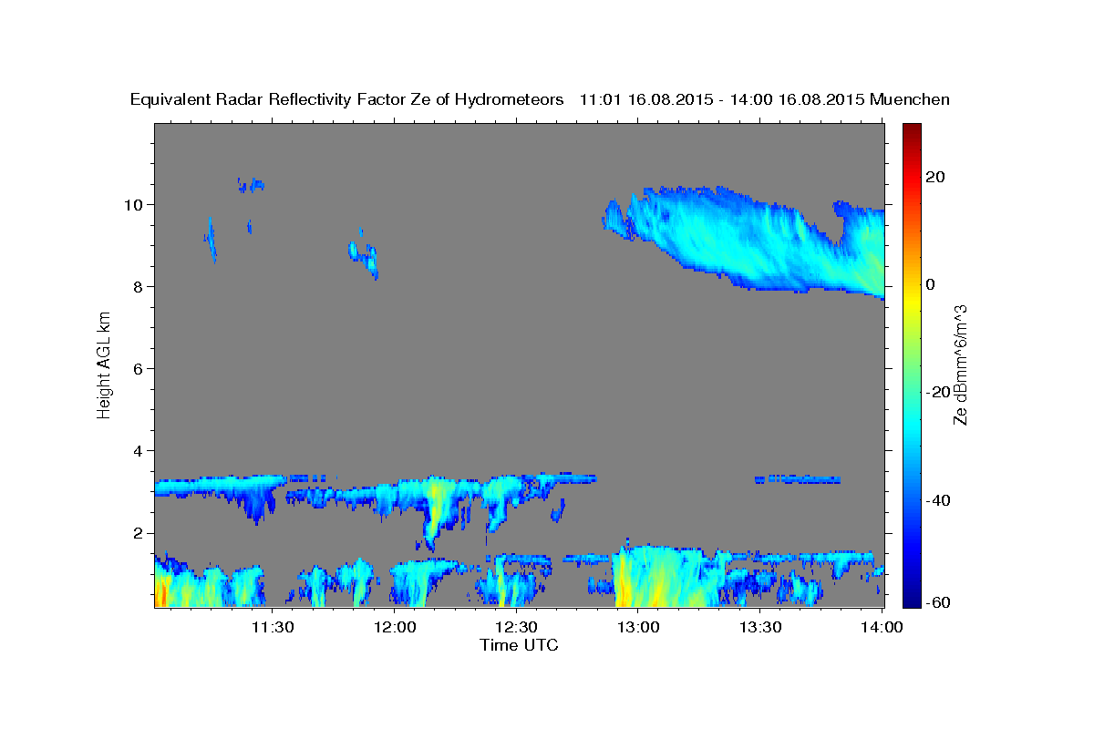Click the small cloud patch near 10.5 km at 11:25
The height and width of the screenshot is (729, 1094).
tap(251, 185)
